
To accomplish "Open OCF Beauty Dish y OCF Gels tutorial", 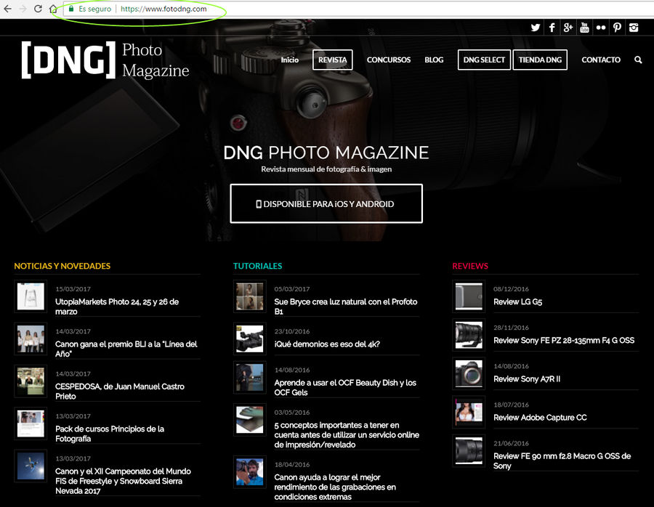I will (345, 387).
